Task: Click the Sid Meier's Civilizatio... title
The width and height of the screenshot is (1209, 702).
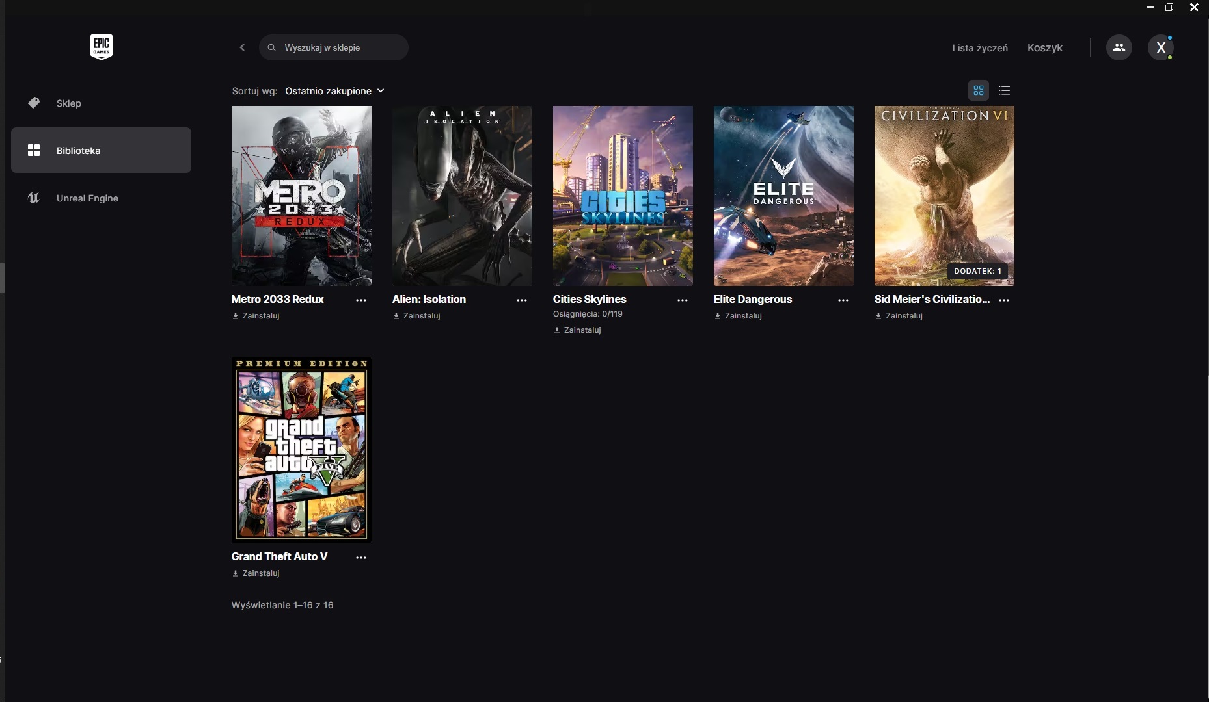Action: pyautogui.click(x=932, y=300)
